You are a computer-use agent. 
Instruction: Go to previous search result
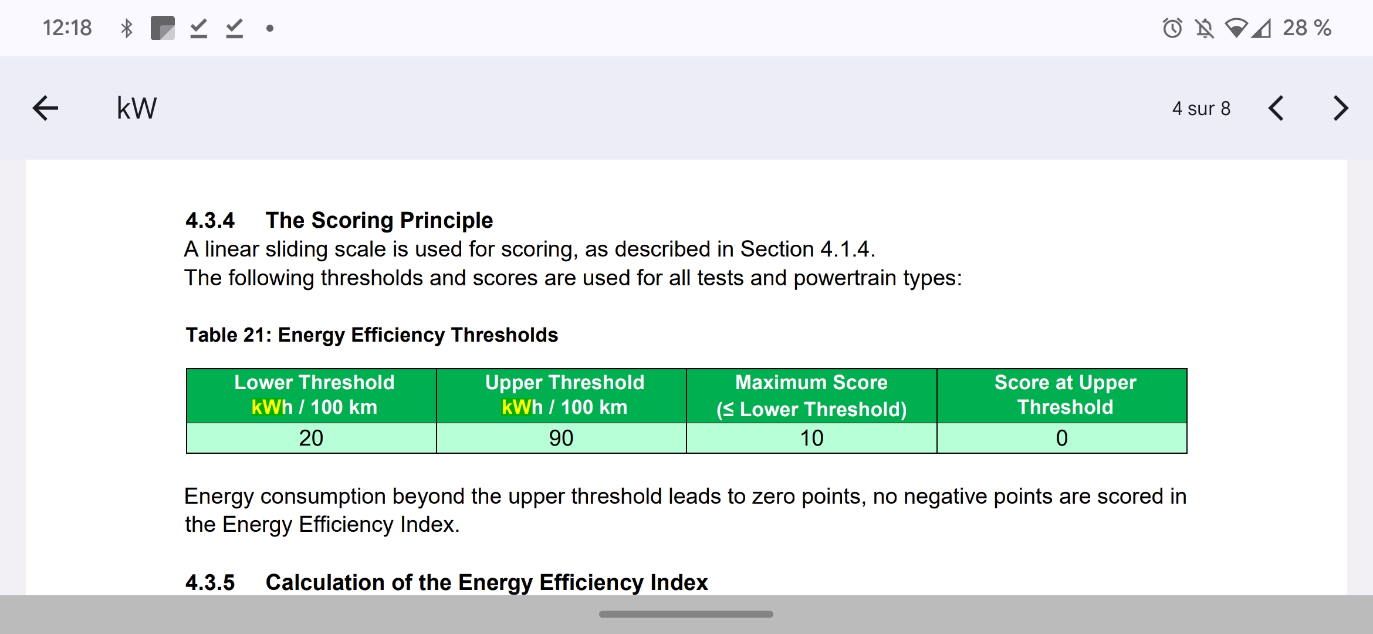pyautogui.click(x=1276, y=108)
